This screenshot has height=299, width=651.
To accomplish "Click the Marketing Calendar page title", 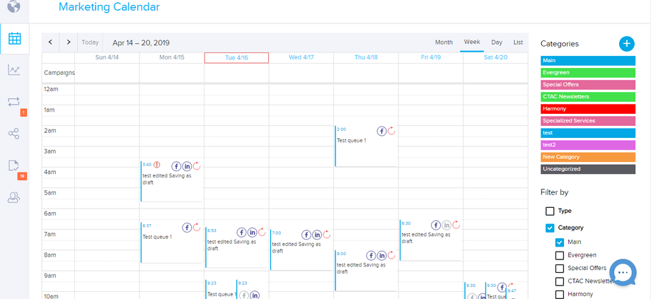I will click(109, 6).
